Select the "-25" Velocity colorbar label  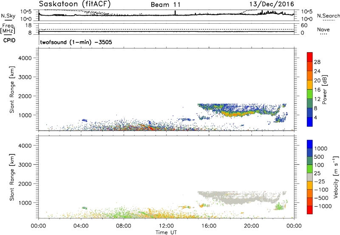pyautogui.click(x=320, y=182)
